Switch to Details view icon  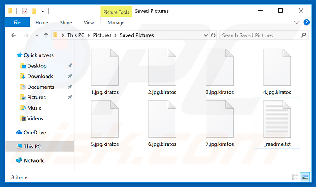tap(295, 177)
